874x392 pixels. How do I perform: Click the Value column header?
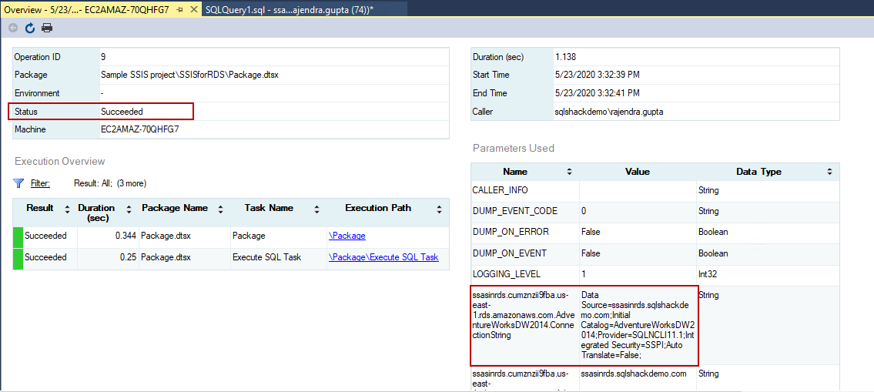638,172
